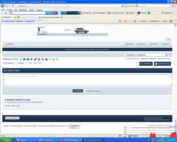177x142 pixels.
Task: Click the Facebook share icon
Action: tap(24, 59)
